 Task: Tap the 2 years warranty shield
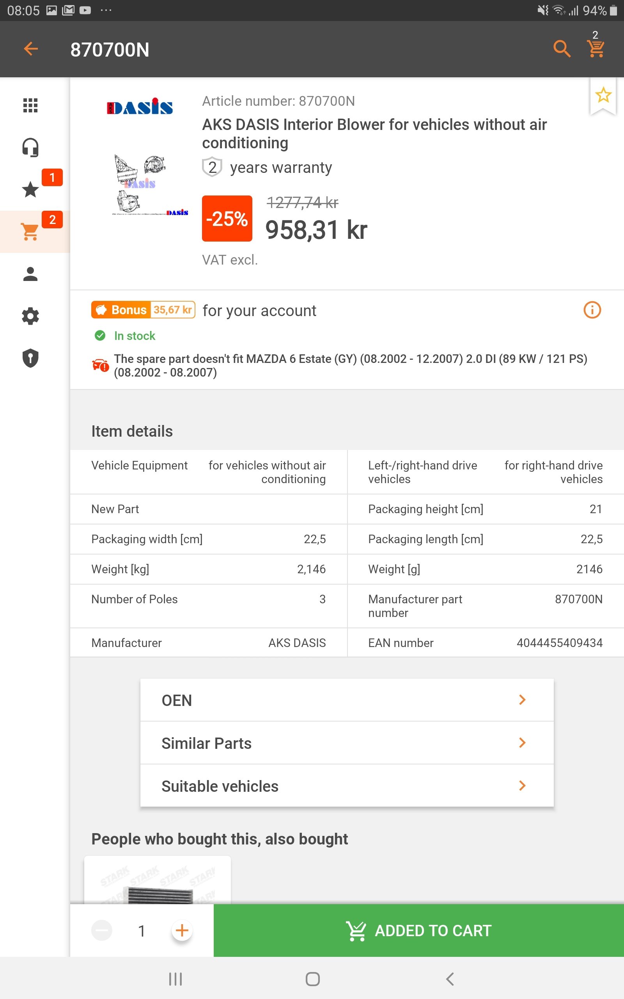[212, 167]
